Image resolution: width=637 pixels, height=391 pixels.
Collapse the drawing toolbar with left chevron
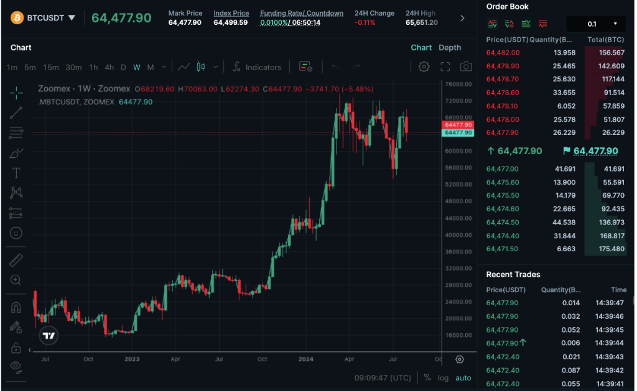point(30,350)
